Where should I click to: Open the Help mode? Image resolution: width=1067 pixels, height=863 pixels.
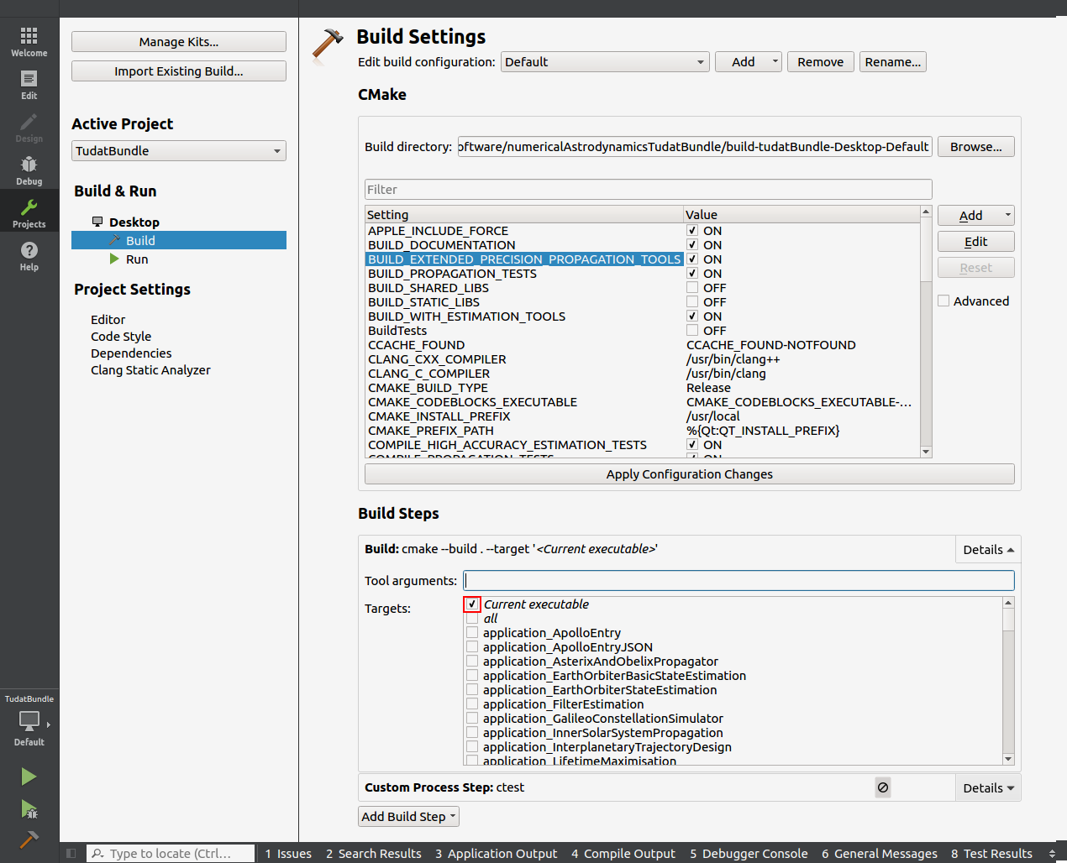pos(29,256)
